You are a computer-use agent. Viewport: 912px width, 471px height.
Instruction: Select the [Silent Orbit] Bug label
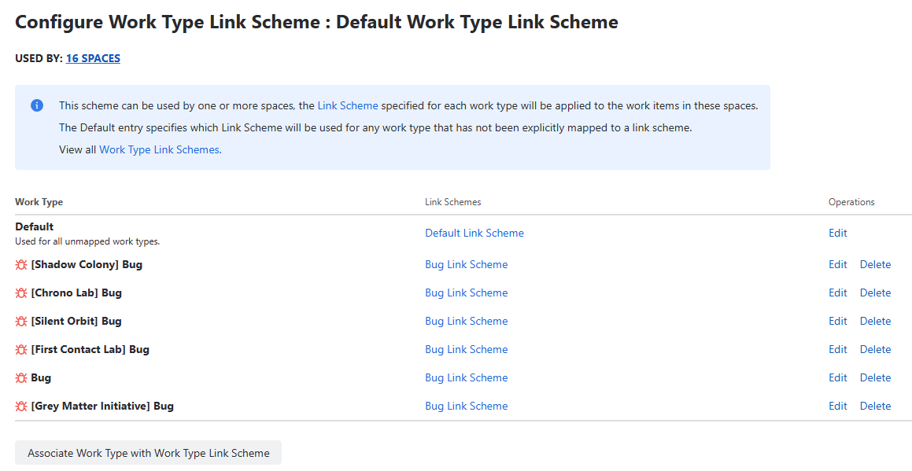(76, 321)
